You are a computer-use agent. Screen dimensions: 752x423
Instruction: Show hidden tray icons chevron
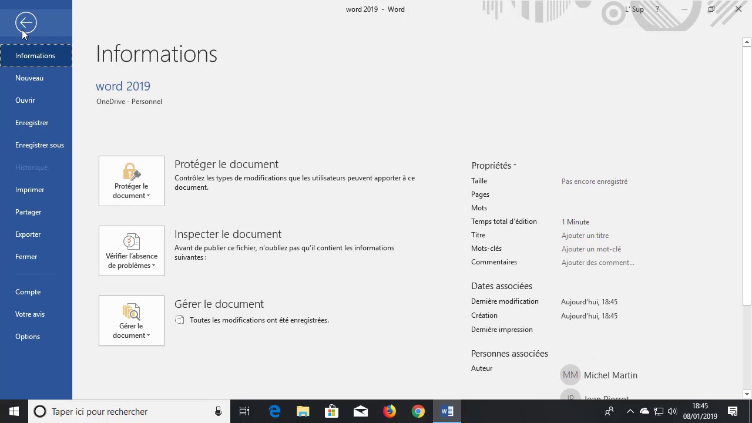point(630,412)
